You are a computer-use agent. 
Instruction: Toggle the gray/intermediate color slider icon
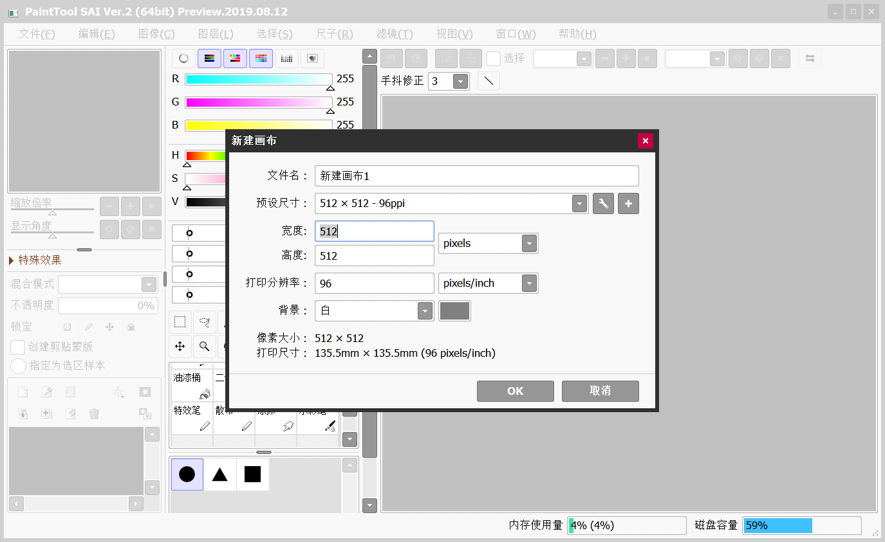point(261,59)
